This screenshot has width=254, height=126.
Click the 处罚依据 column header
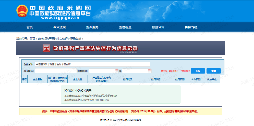point(156,79)
